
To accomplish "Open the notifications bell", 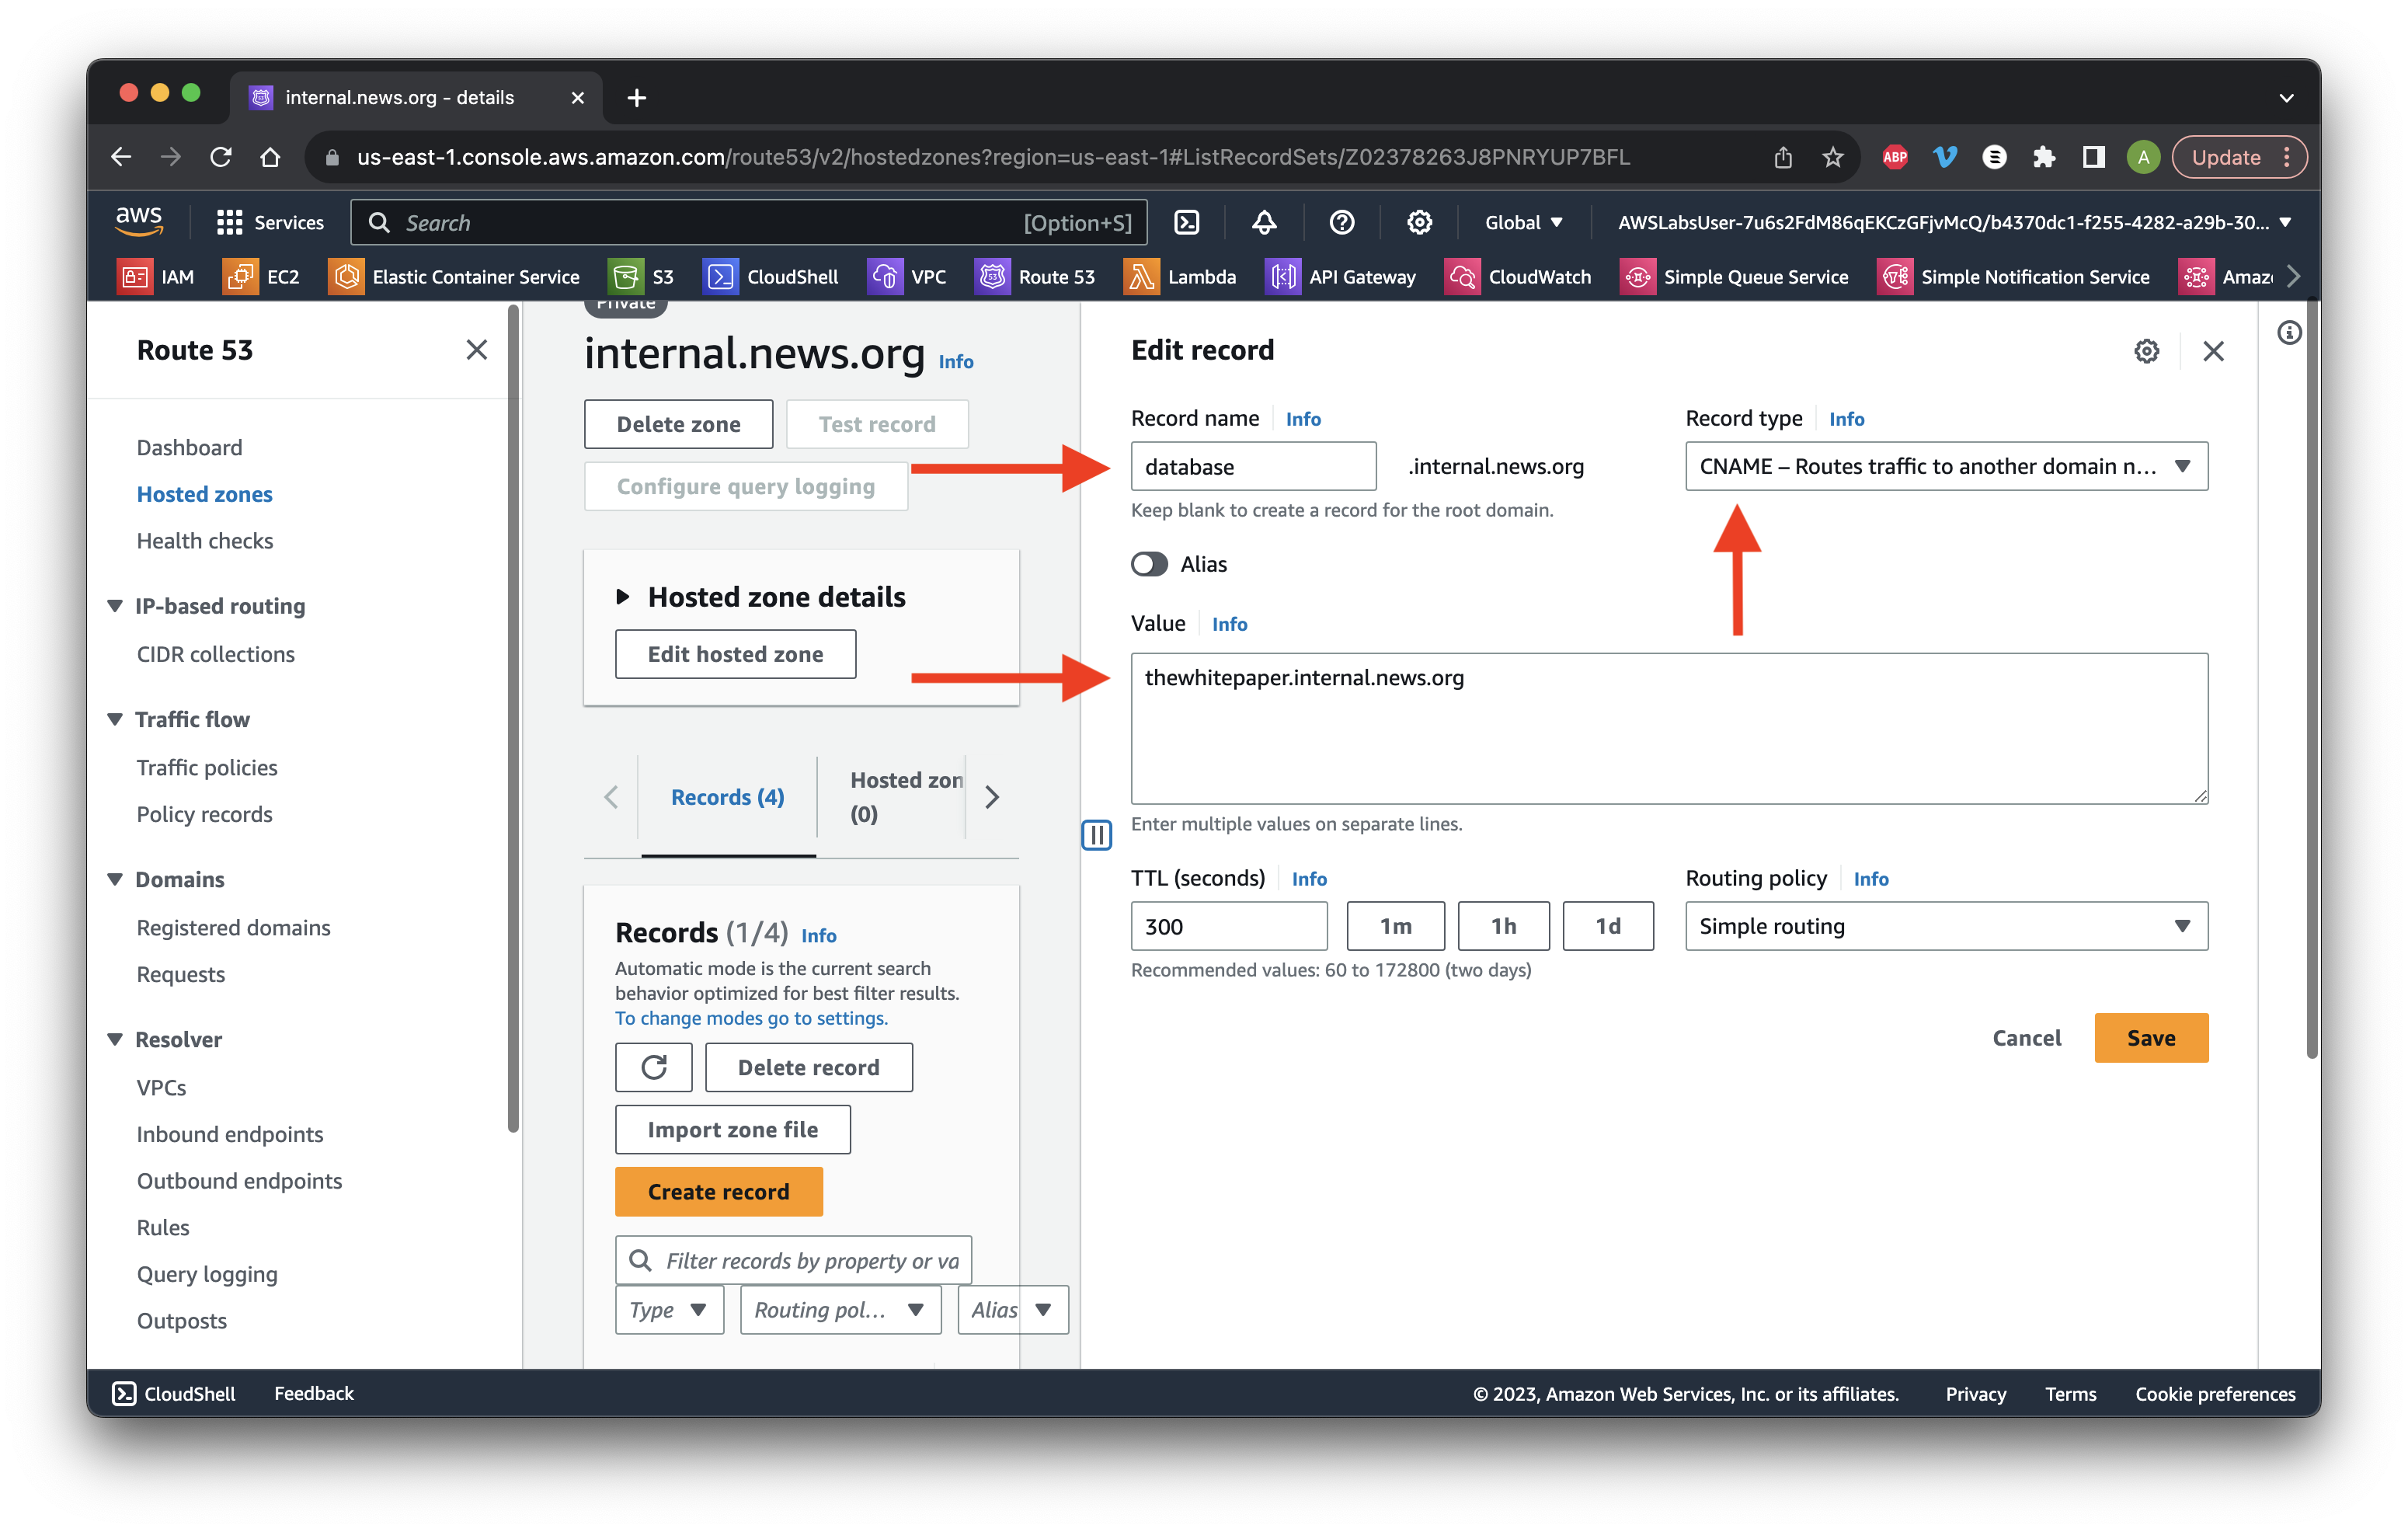I will click(1264, 222).
